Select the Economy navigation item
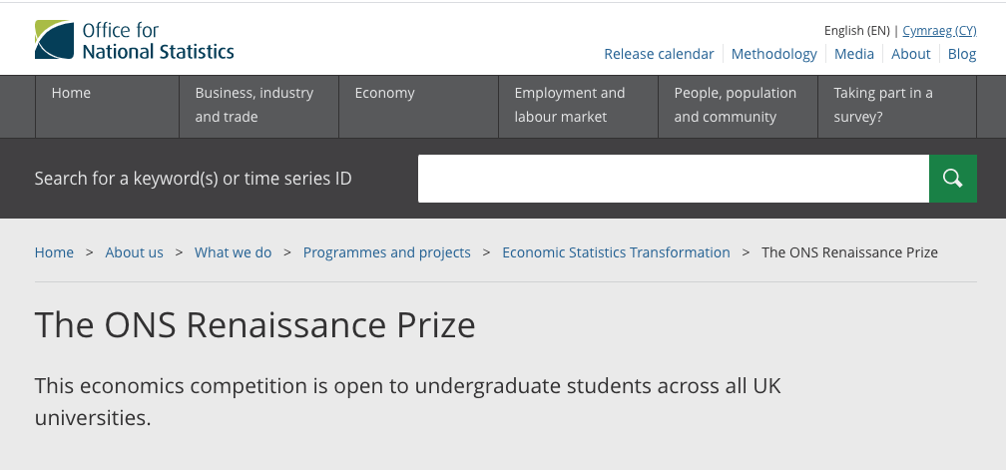Viewport: 1006px width, 470px height. click(385, 93)
